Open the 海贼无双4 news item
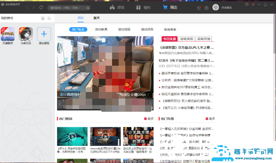Viewport: 276px width, 163px height. tap(187, 101)
